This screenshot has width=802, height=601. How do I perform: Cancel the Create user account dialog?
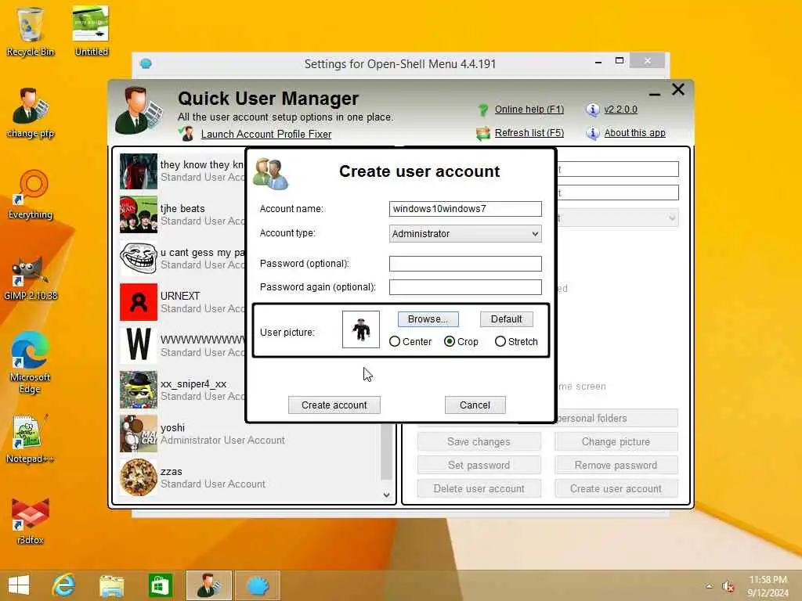pos(475,405)
